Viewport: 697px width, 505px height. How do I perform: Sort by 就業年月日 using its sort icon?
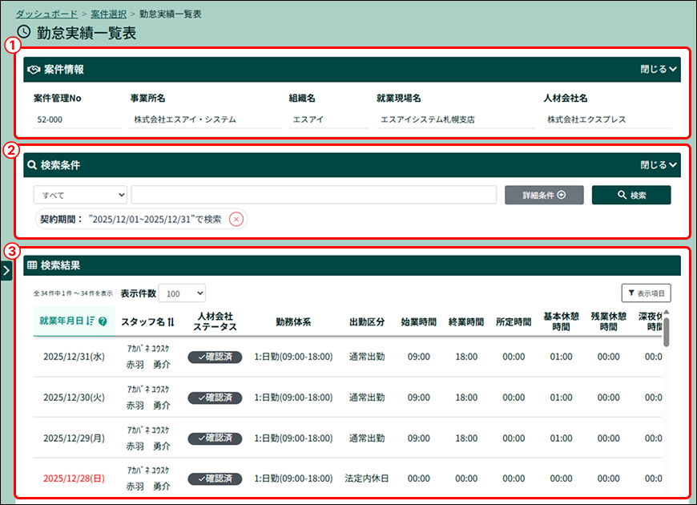tap(91, 321)
